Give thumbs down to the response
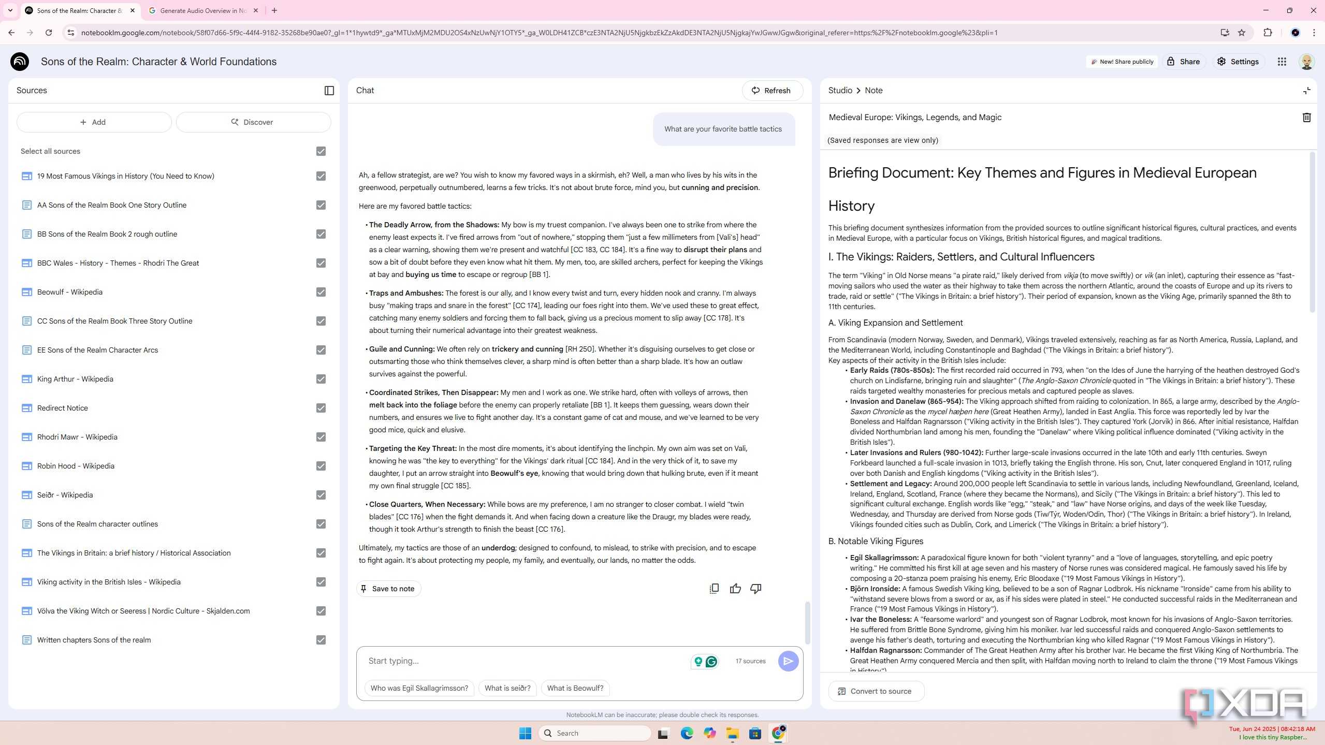 [756, 589]
